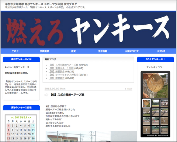The width and height of the screenshot is (177, 142).
Task: Click the GO！ヤンキース！ sidebar heading
Action: coord(155,59)
